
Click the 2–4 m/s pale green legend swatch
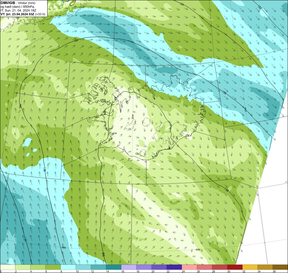click(23, 267)
